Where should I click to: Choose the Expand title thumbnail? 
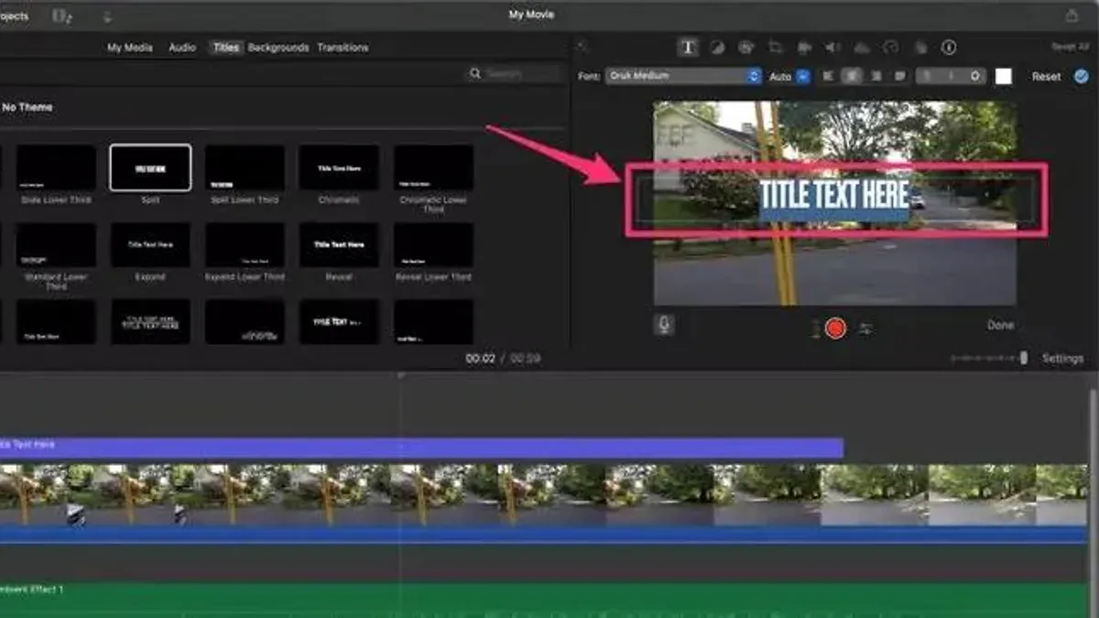150,245
